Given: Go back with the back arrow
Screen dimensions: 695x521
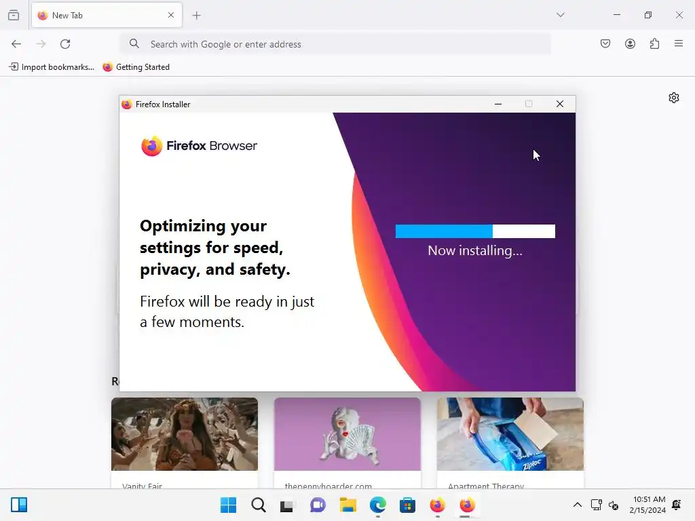Looking at the screenshot, I should [x=16, y=44].
